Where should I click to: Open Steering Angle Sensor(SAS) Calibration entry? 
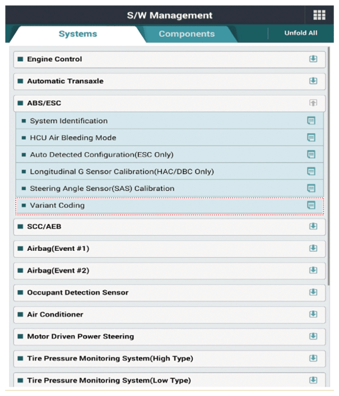(102, 188)
